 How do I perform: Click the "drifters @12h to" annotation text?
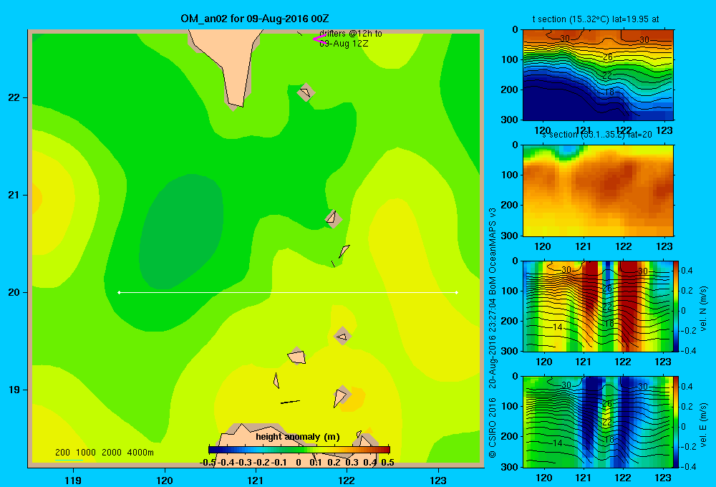pos(351,34)
